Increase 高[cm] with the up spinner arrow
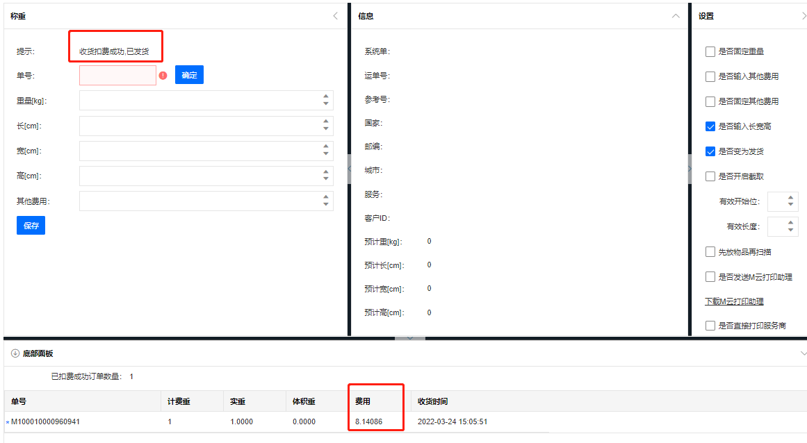 pos(326,172)
